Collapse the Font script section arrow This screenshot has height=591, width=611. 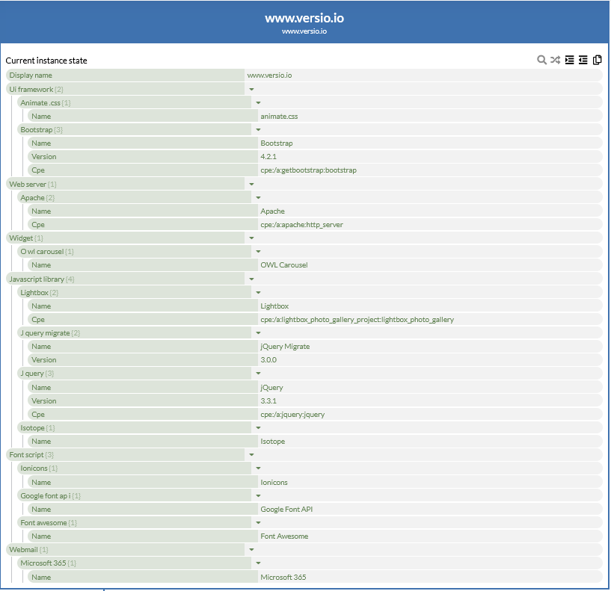(251, 455)
